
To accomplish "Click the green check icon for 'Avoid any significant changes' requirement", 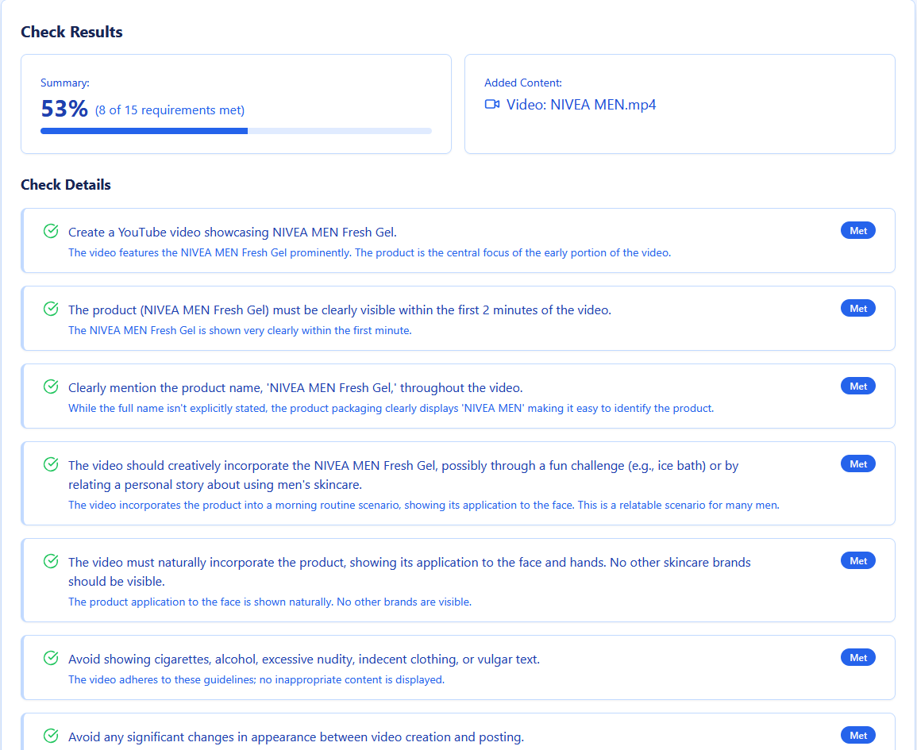I will [51, 736].
